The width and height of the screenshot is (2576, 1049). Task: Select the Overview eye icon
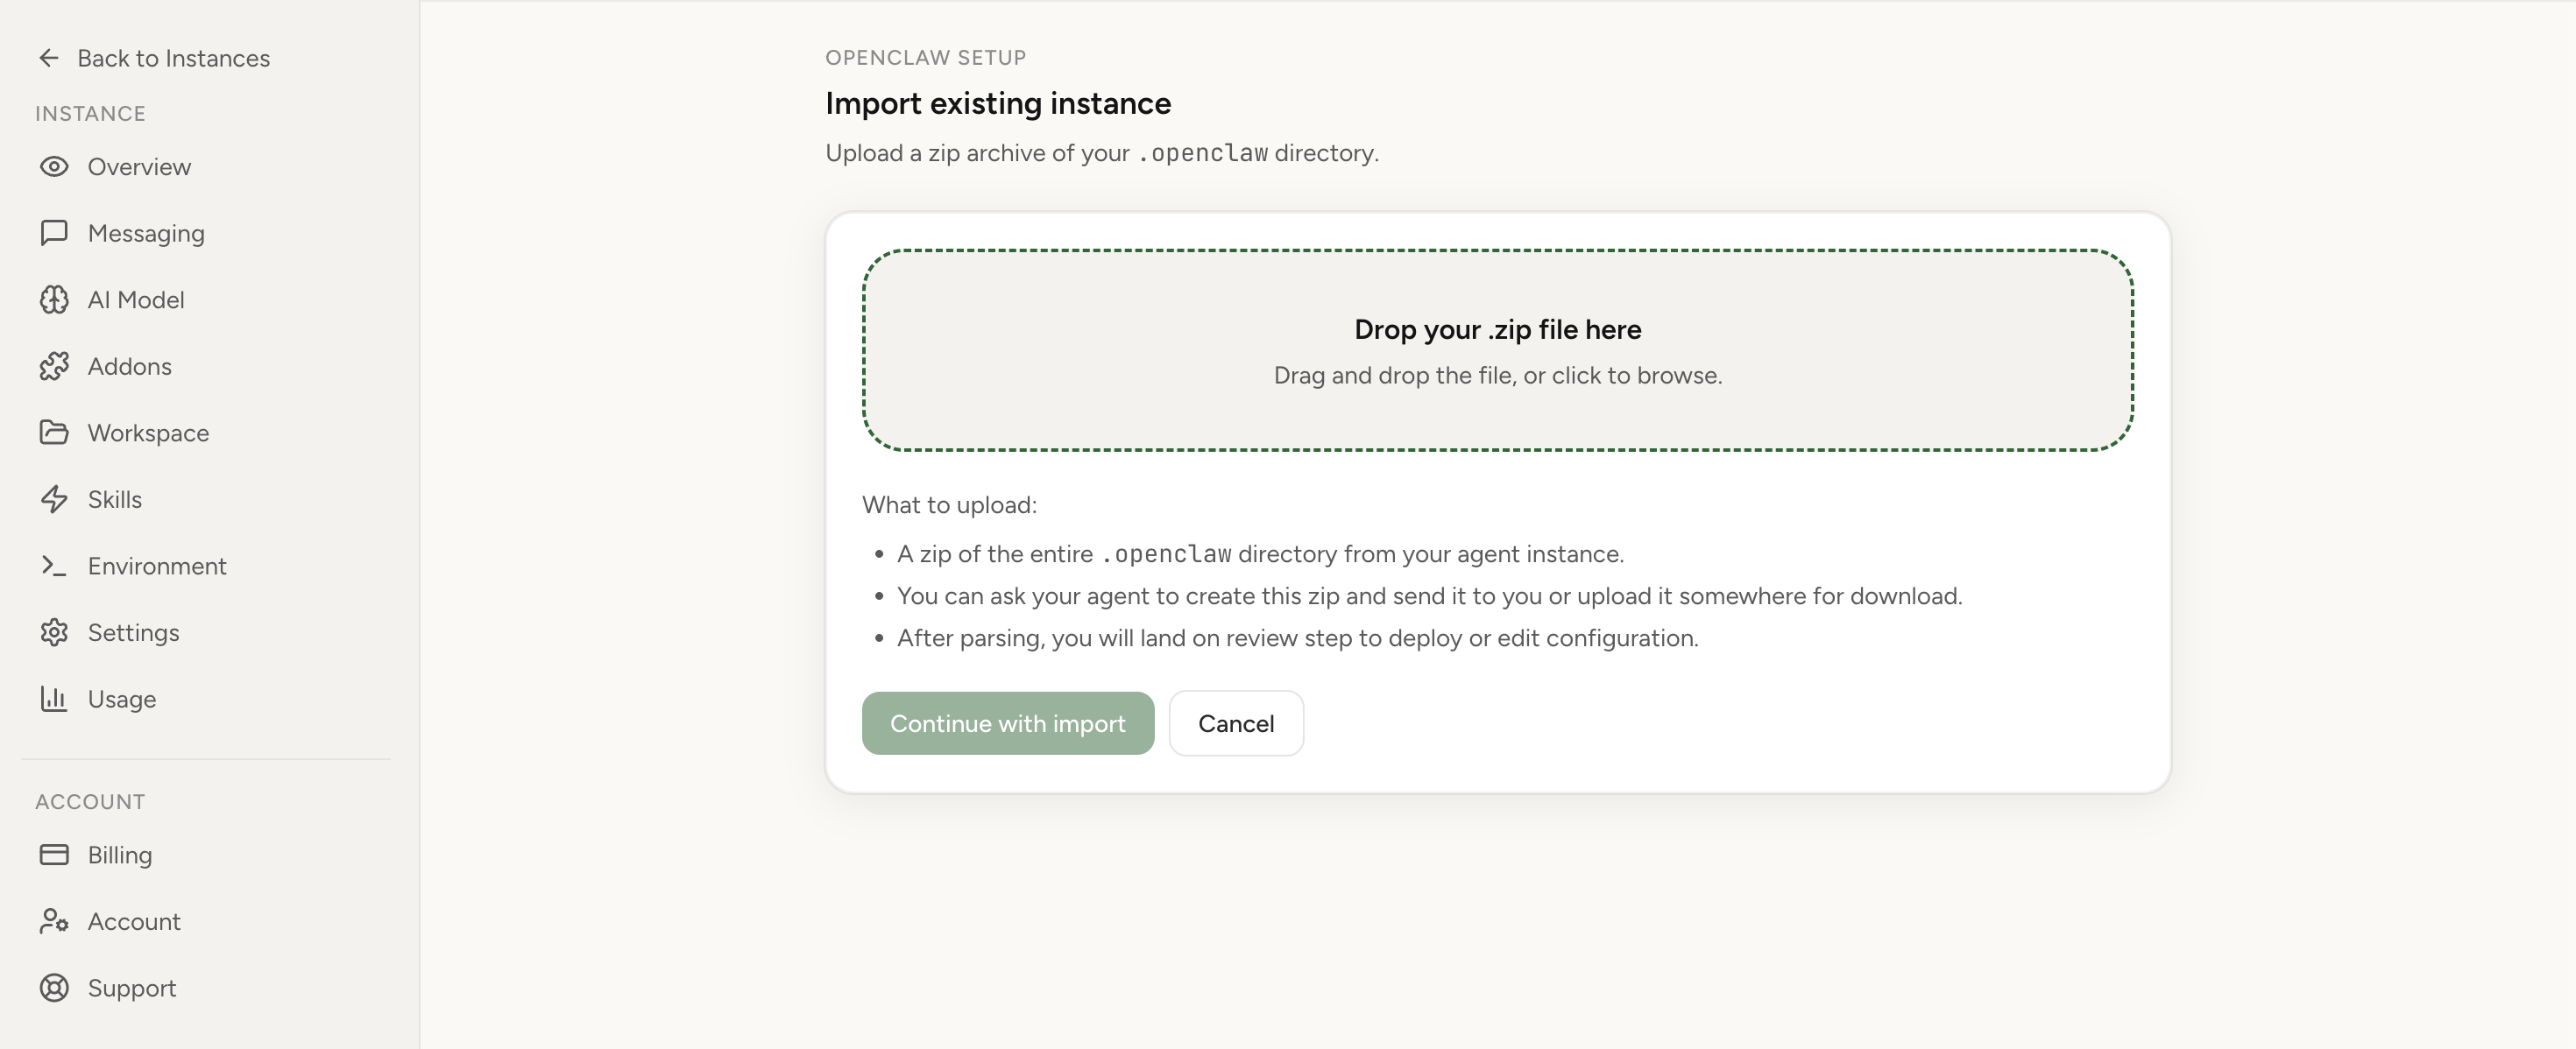pyautogui.click(x=55, y=167)
